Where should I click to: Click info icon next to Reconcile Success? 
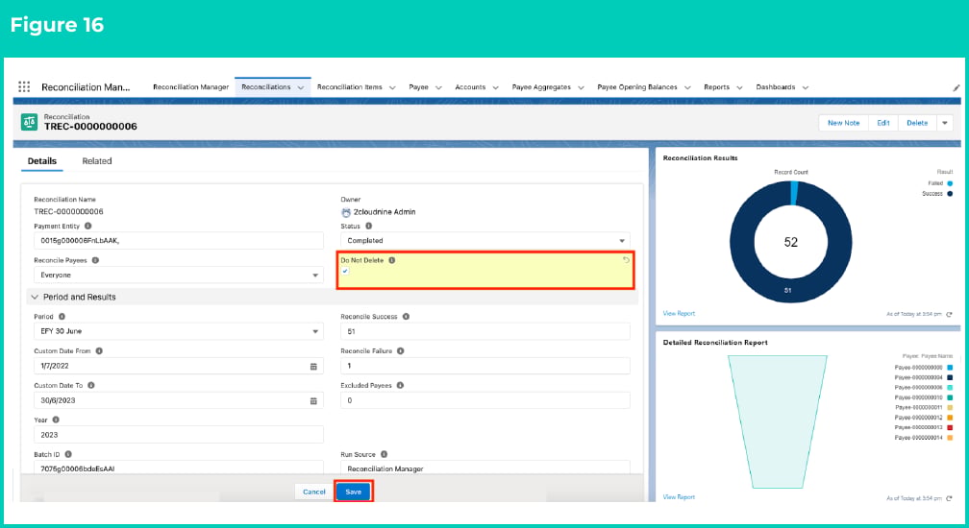[406, 317]
